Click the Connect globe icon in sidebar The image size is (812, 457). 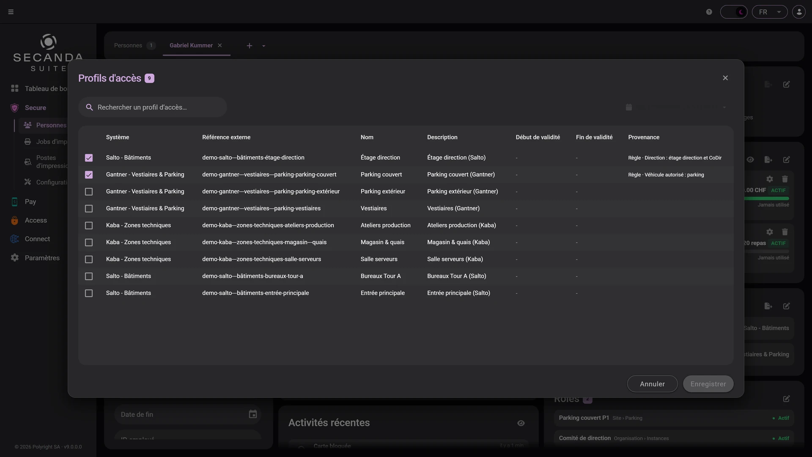[x=14, y=239]
